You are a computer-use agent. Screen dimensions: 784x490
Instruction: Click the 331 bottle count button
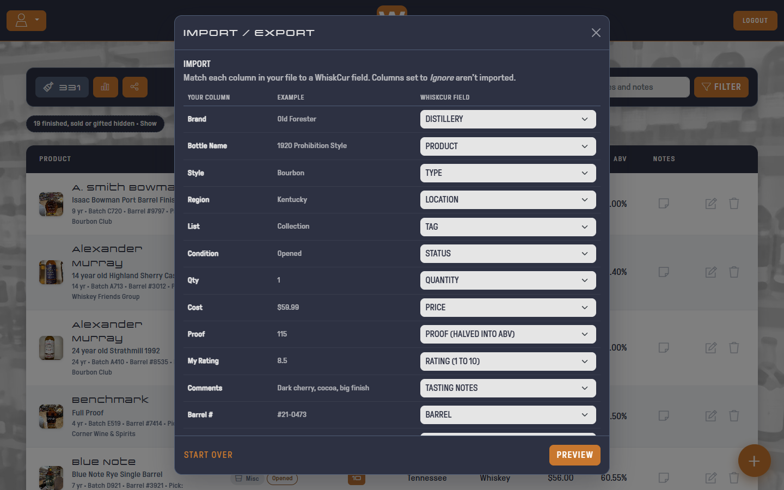62,87
